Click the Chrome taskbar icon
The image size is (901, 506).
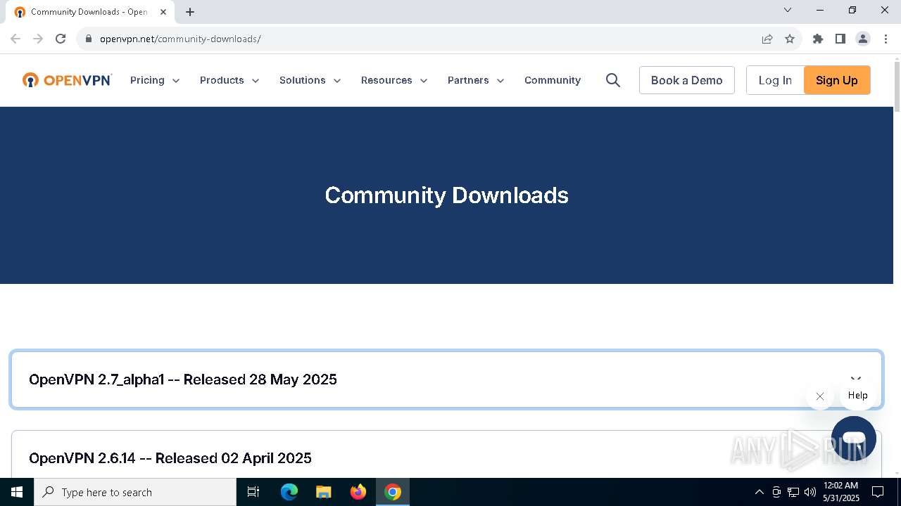(x=393, y=492)
